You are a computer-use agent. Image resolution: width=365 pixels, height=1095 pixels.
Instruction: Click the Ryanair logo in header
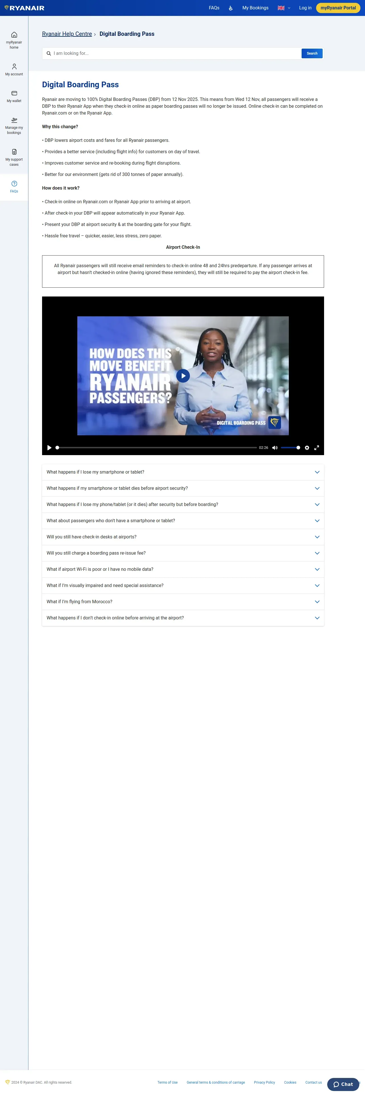24,8
